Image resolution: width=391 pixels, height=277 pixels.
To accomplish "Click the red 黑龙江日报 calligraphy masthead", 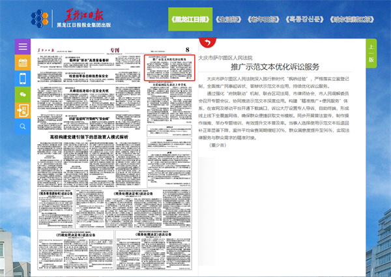I will coord(84,15).
